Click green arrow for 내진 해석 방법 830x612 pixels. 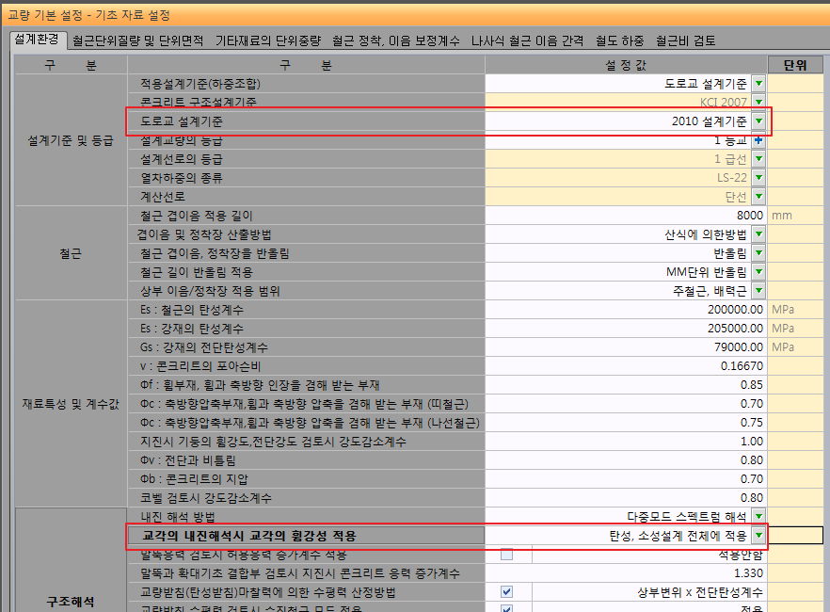coord(758,516)
